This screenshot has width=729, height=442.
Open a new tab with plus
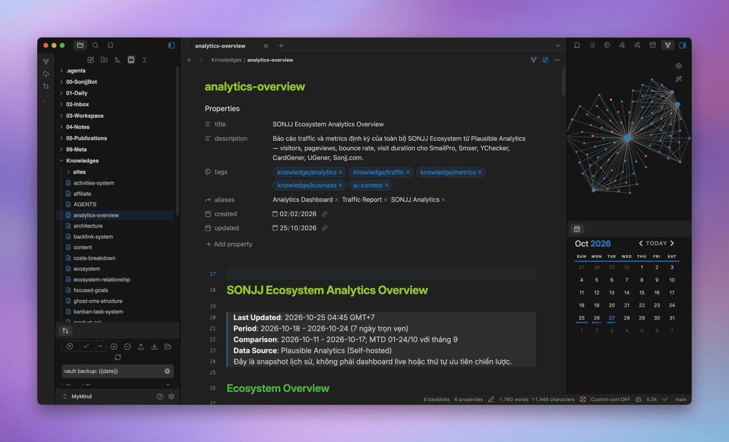click(281, 46)
